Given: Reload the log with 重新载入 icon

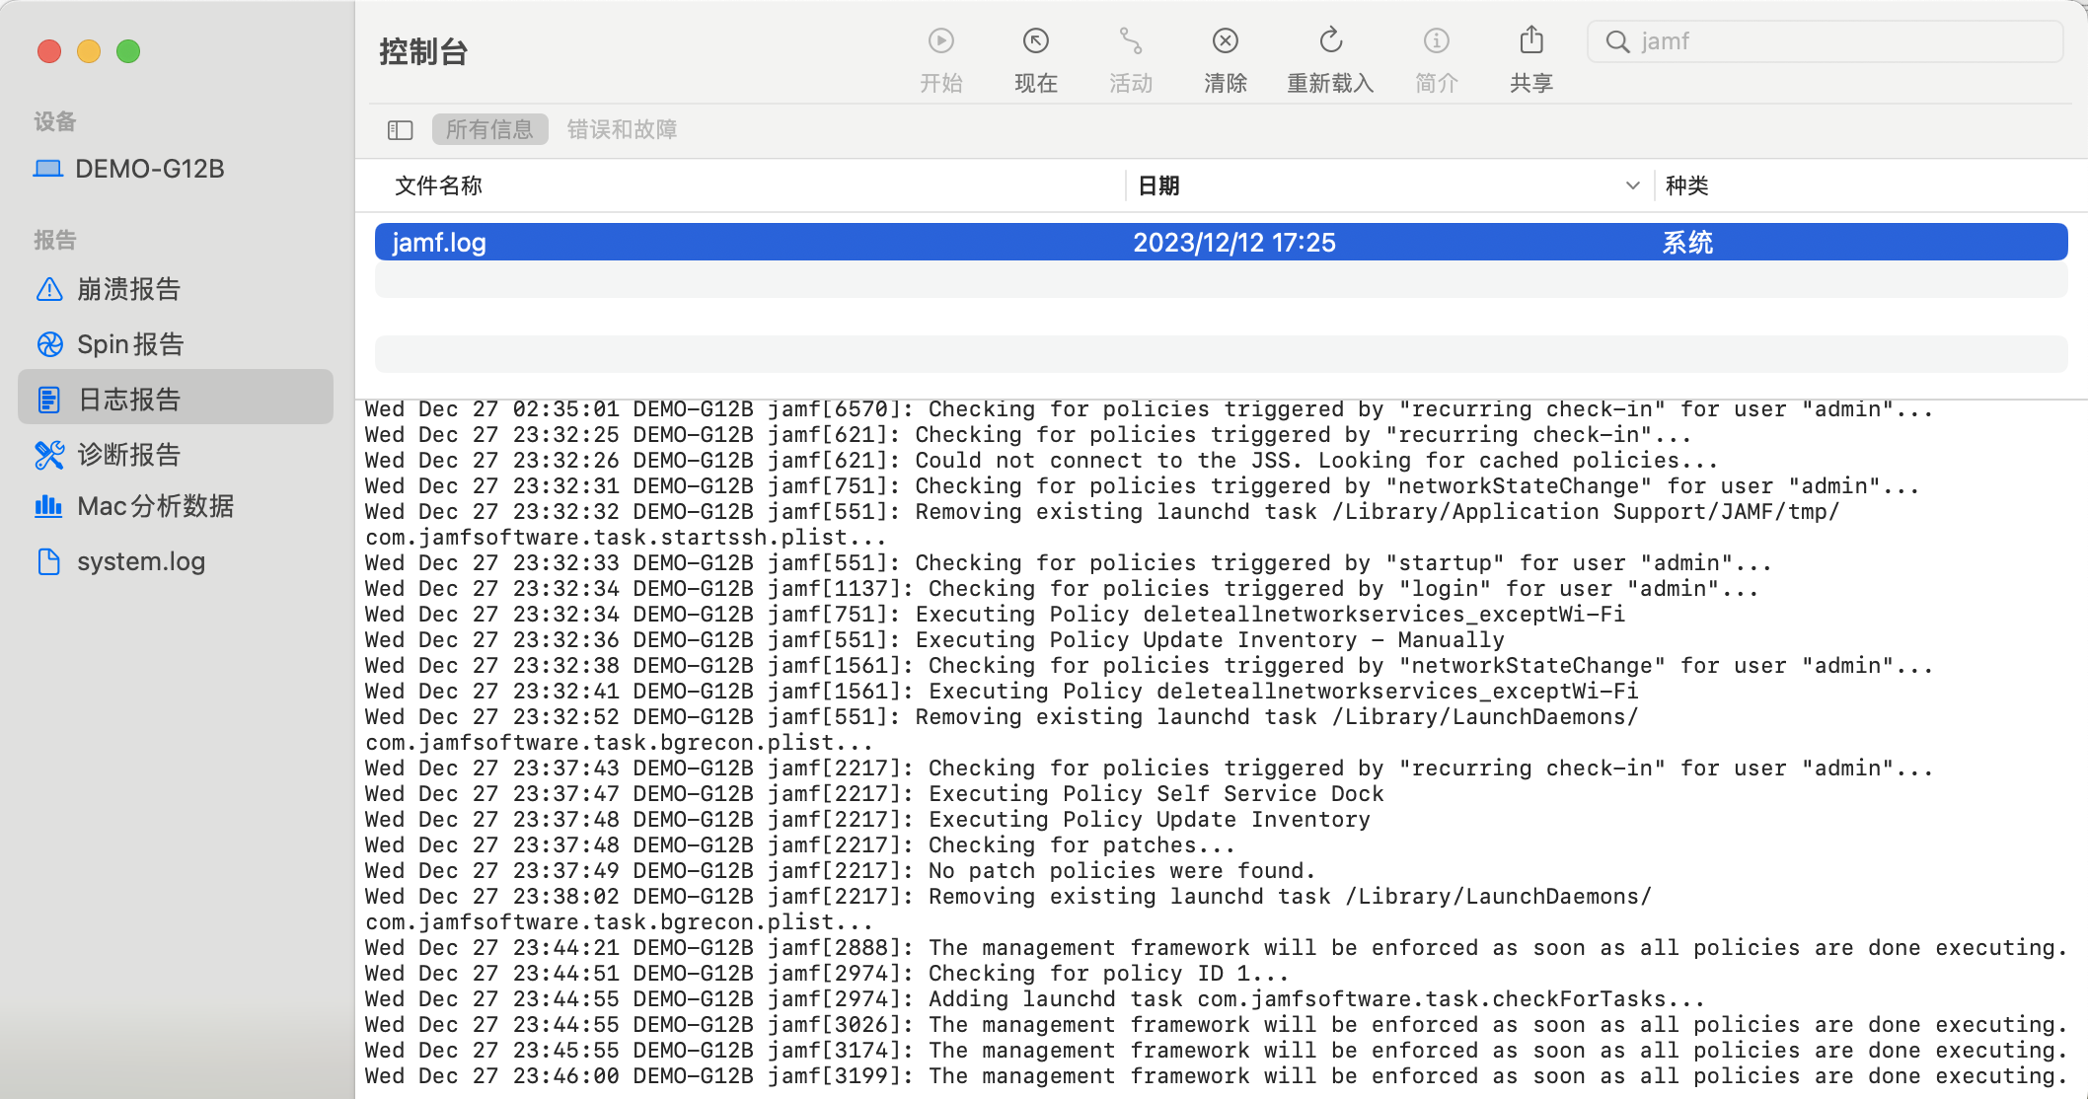Looking at the screenshot, I should pos(1330,40).
